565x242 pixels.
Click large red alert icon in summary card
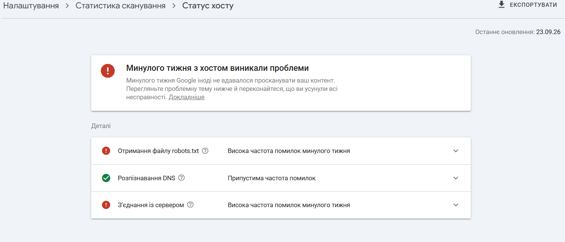(x=108, y=70)
